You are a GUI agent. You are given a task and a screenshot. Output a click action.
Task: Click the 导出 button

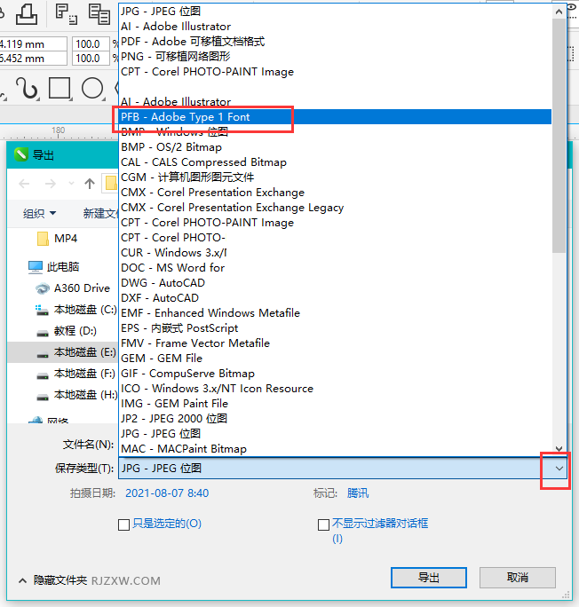point(428,577)
